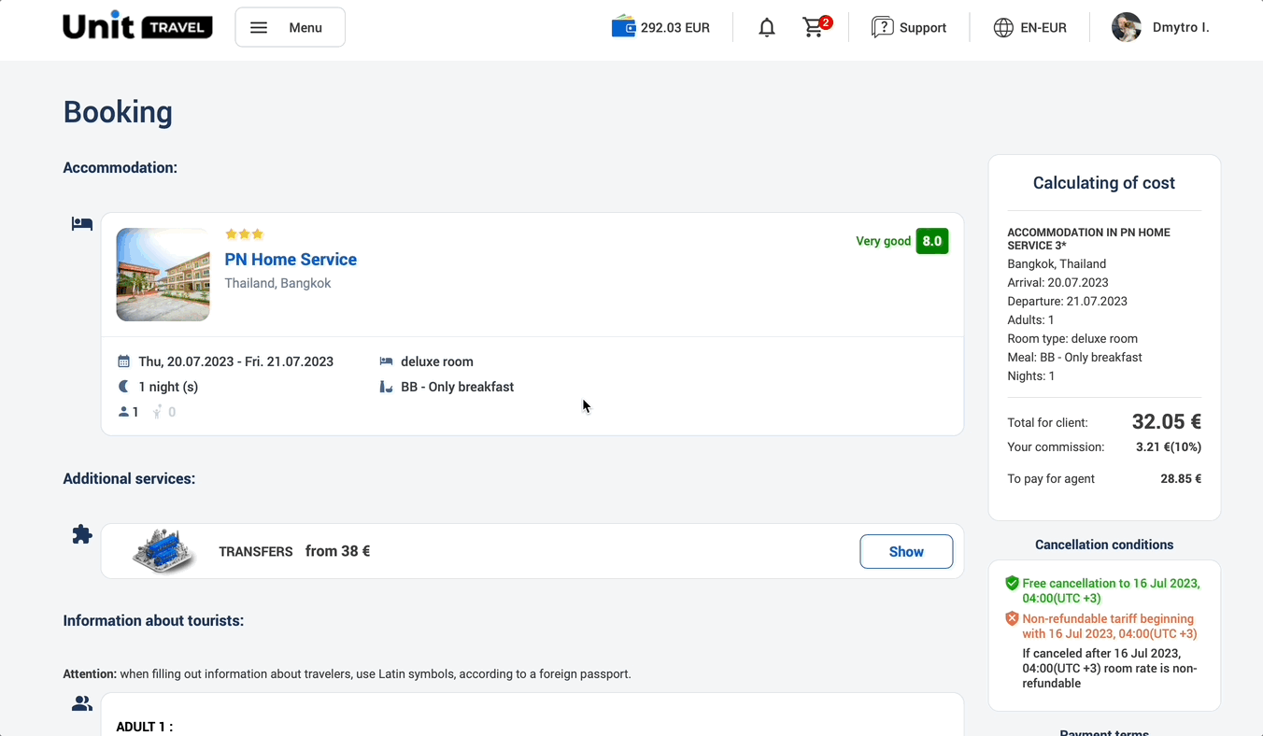Click the Dmytro I. profile avatar
Image resolution: width=1263 pixels, height=736 pixels.
pyautogui.click(x=1127, y=28)
